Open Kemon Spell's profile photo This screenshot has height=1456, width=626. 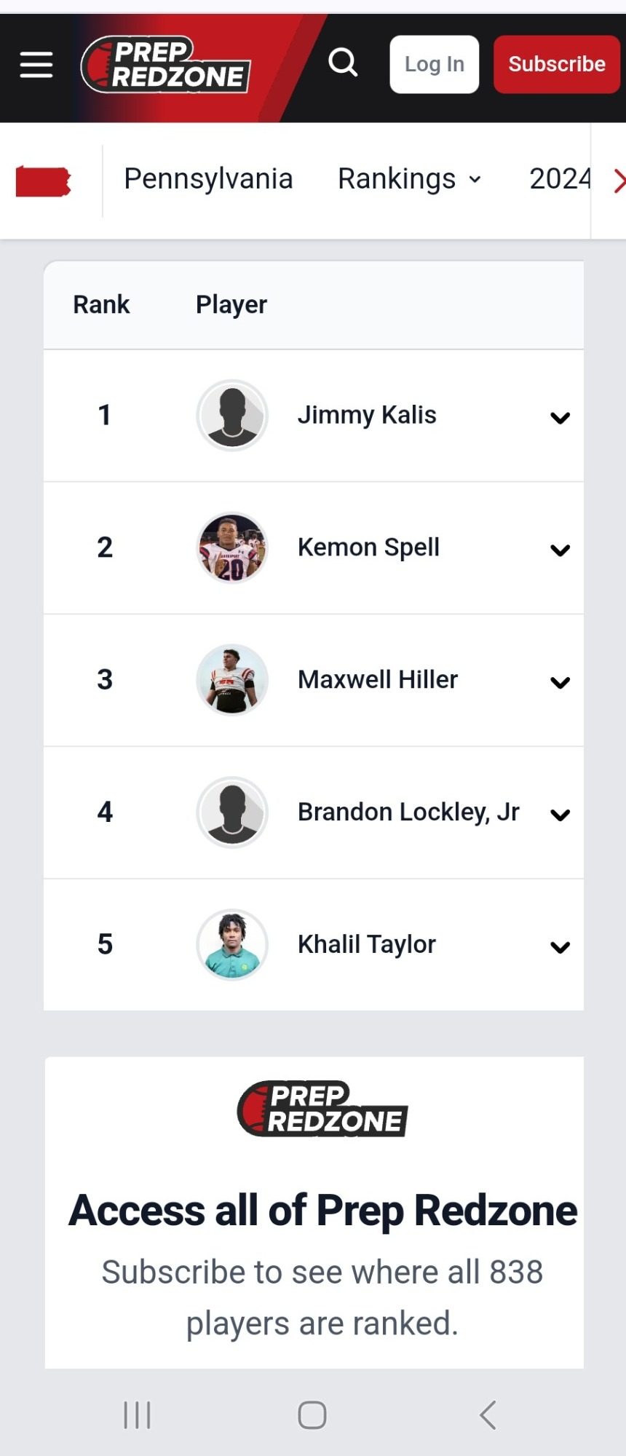pos(232,547)
